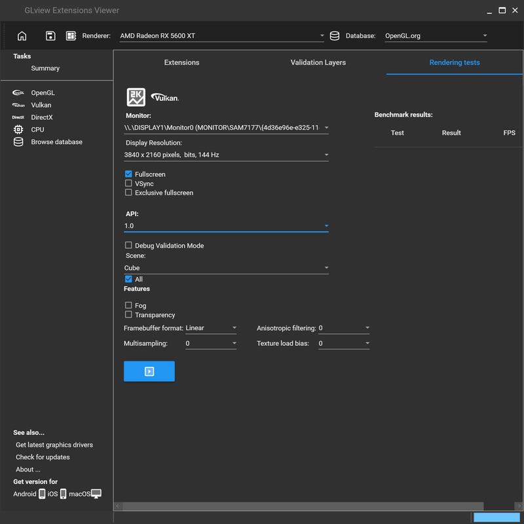Screen dimensions: 524x524
Task: Click the Browse database cylinder icon
Action: [18, 141]
